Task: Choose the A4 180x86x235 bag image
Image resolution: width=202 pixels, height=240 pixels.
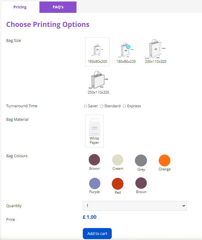Action: (x=126, y=51)
